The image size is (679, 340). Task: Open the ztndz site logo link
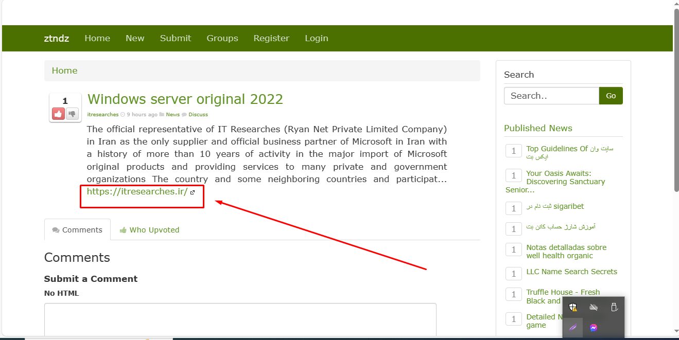[x=57, y=38]
